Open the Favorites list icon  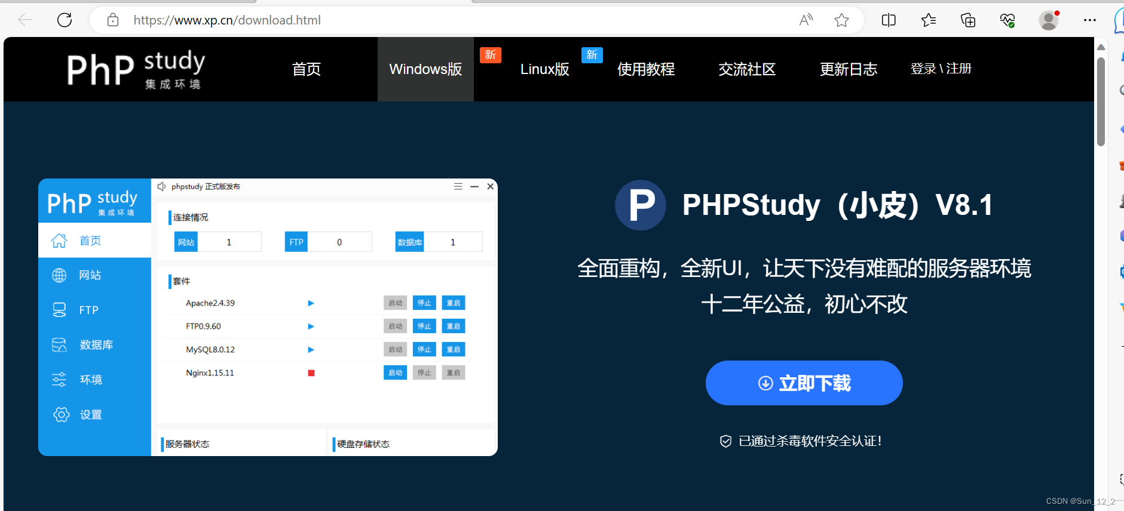point(929,20)
